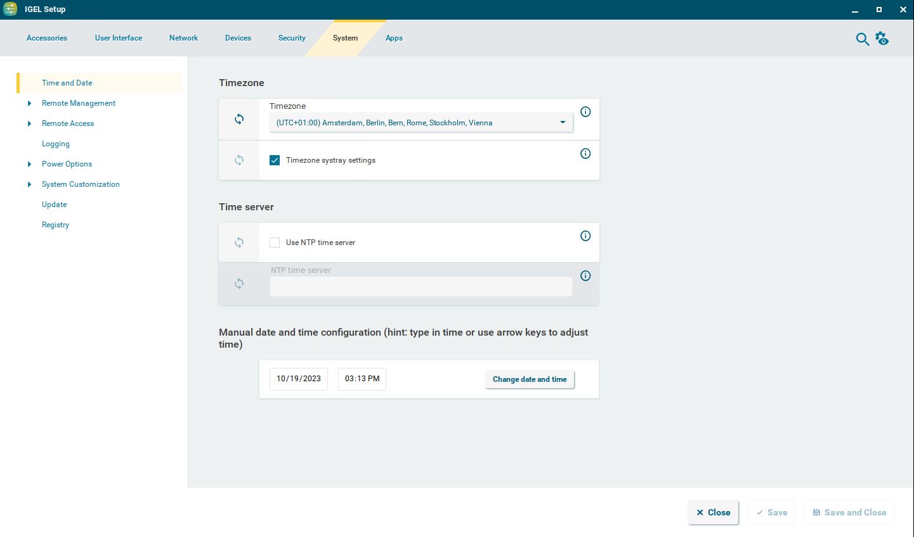Reset the Timezone setting with refresh icon
This screenshot has width=914, height=537.
[x=239, y=119]
